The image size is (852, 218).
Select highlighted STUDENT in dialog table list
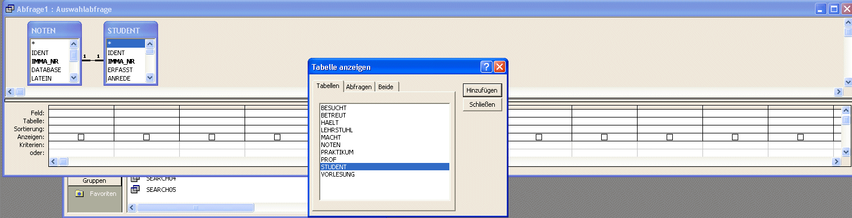point(384,167)
